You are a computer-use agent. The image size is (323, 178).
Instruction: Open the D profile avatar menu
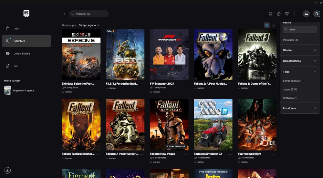point(317,14)
